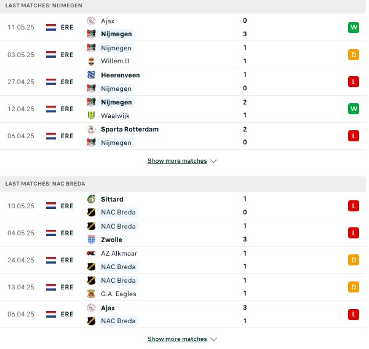Click the orange D badge for Nijmegen vs Willem II
This screenshot has width=369, height=349.
pyautogui.click(x=354, y=55)
